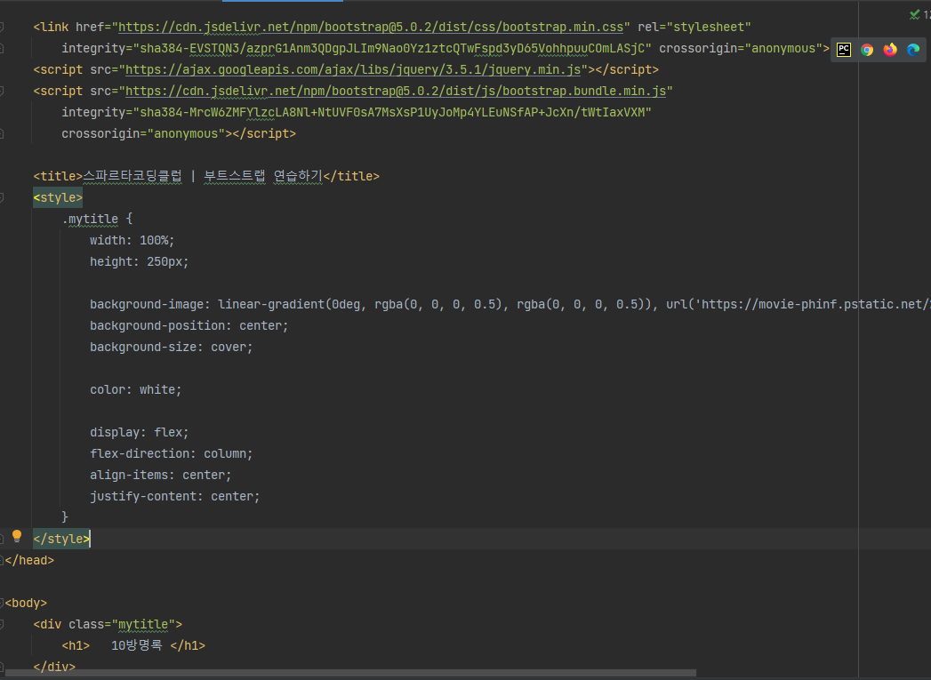This screenshot has width=931, height=680.
Task: Open page in Edge browser icon
Action: tap(913, 50)
